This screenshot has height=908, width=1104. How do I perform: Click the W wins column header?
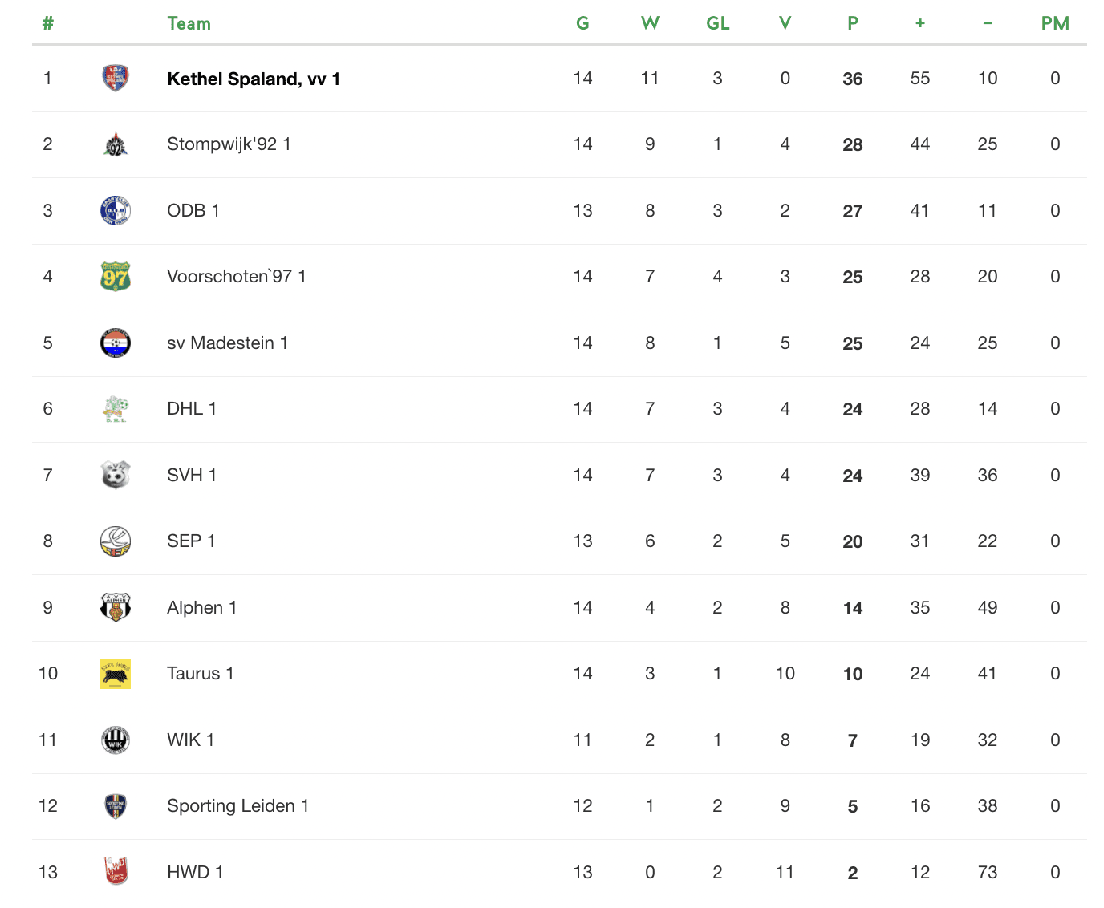coord(650,23)
